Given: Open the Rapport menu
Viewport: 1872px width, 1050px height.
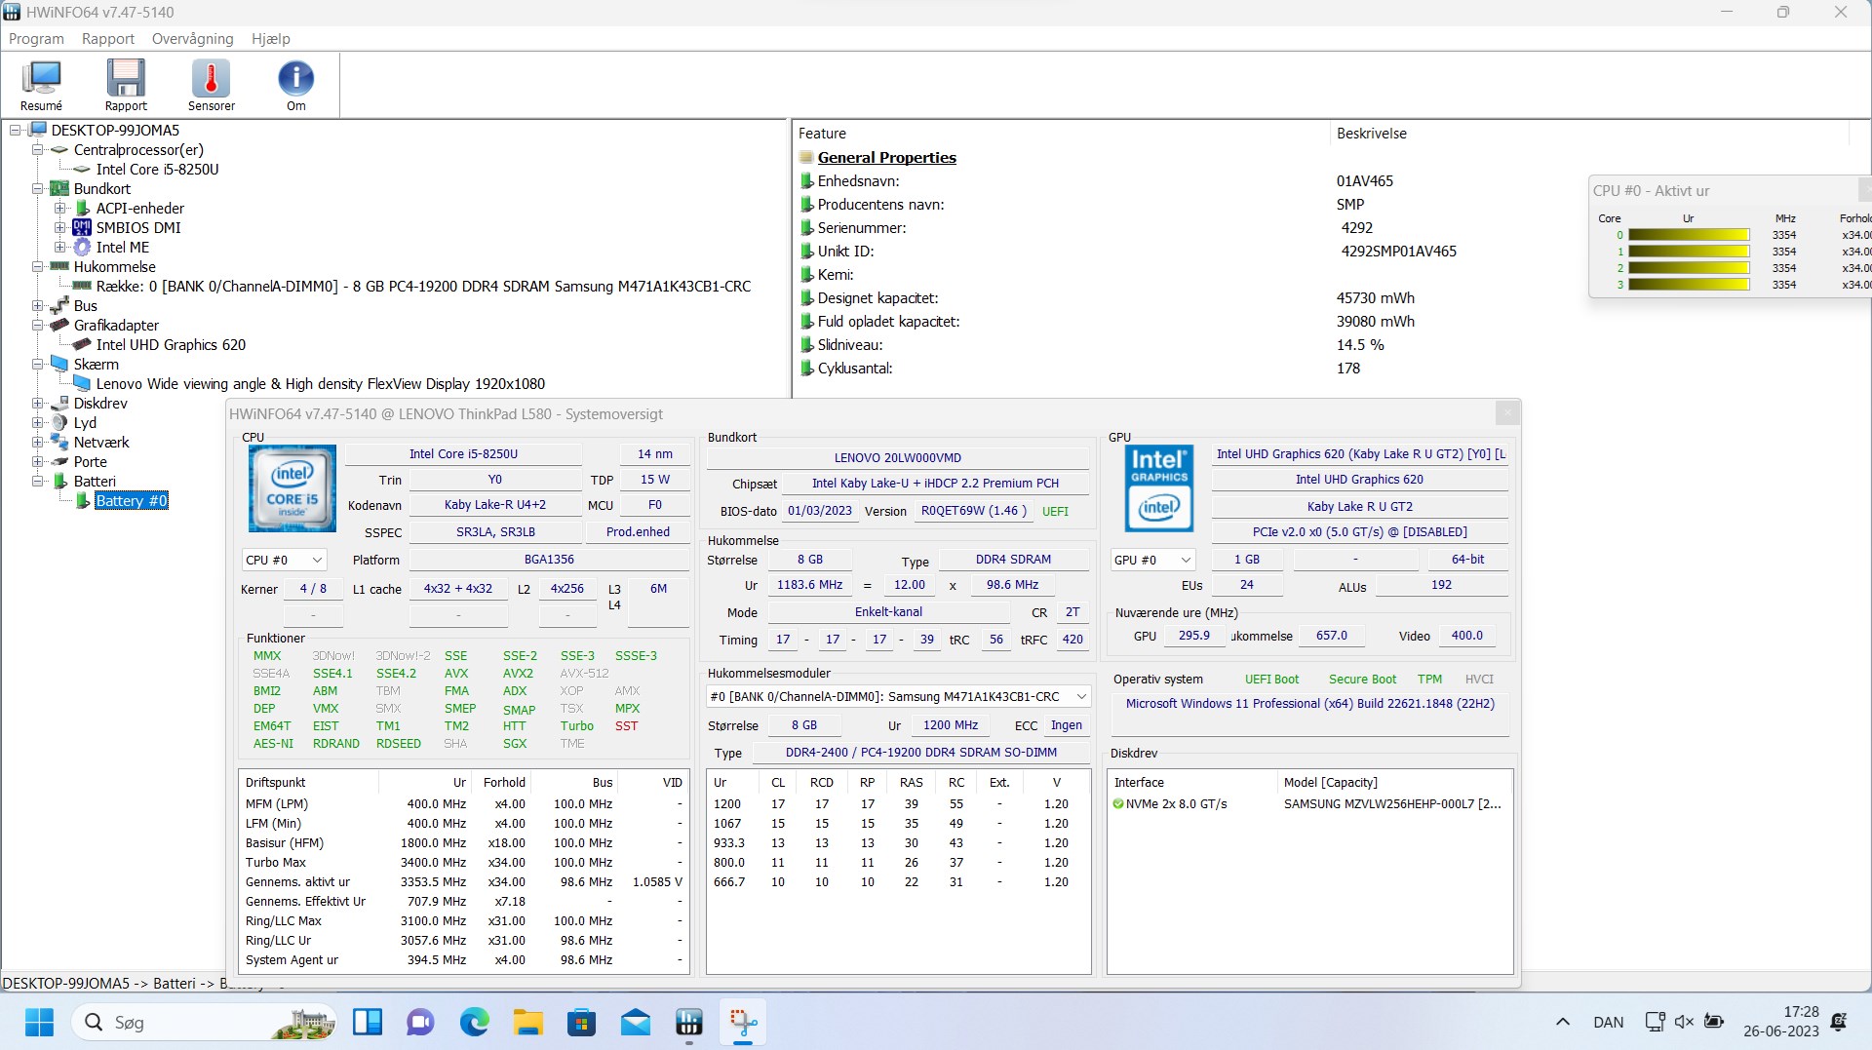Looking at the screenshot, I should pos(108,38).
